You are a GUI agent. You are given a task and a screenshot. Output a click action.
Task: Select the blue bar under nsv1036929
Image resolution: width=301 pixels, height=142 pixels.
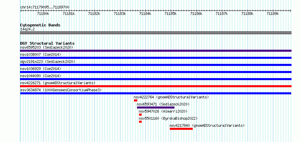[156, 72]
